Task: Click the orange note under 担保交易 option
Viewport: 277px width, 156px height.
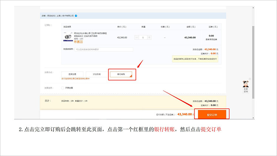Action: [x=75, y=79]
